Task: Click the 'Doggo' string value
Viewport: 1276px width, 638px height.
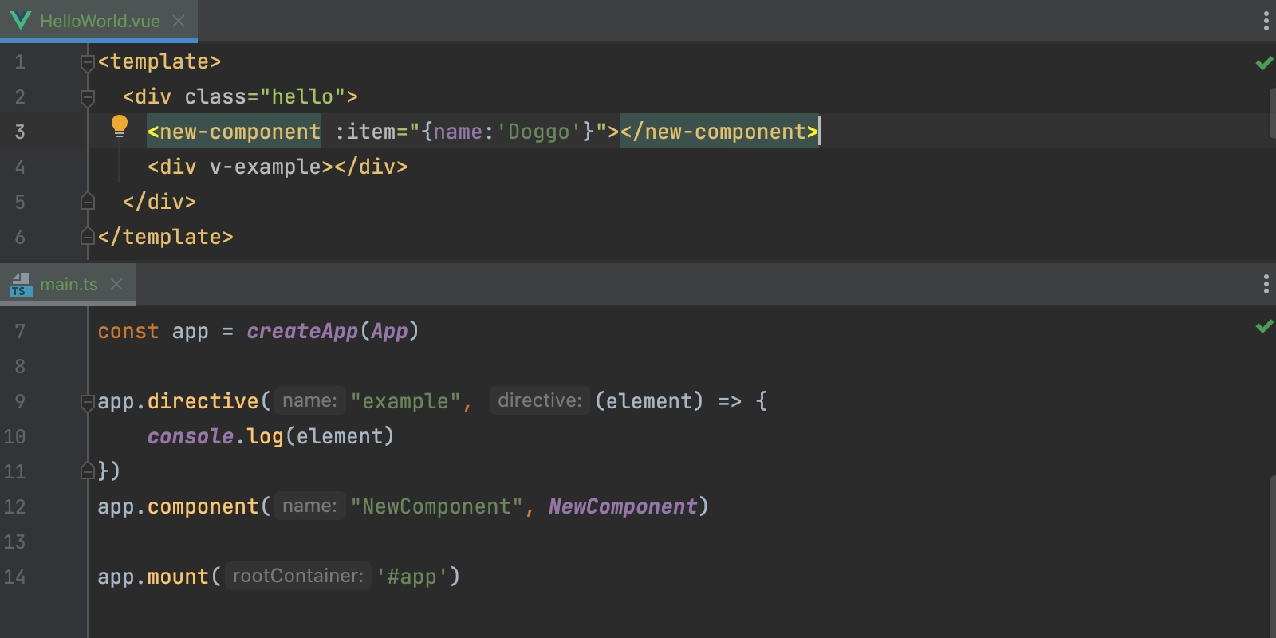Action: pyautogui.click(x=538, y=132)
